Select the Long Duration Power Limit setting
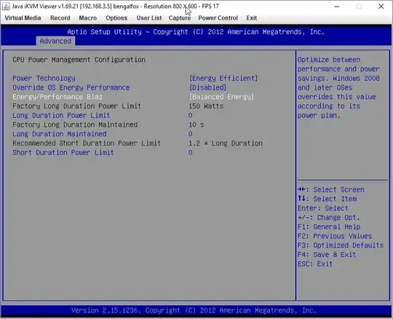This screenshot has width=393, height=319. (x=61, y=115)
